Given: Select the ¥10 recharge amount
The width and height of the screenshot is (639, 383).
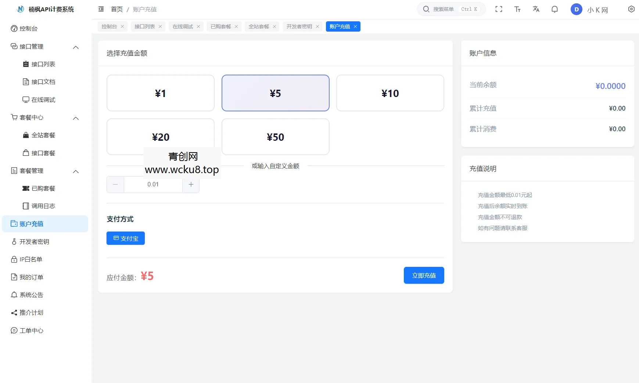Looking at the screenshot, I should pyautogui.click(x=390, y=93).
